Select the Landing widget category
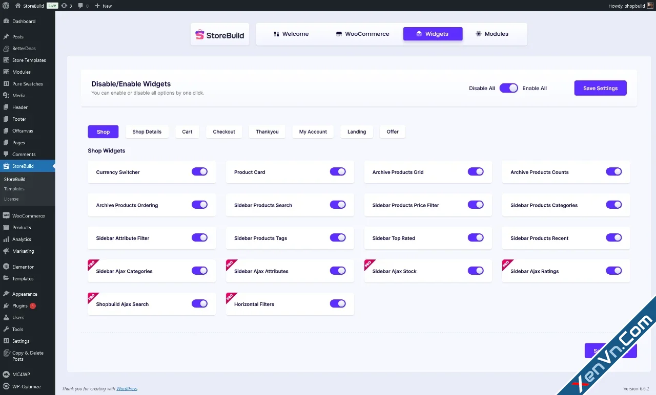The width and height of the screenshot is (656, 395). point(357,131)
